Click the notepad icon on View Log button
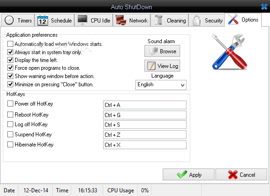The image size is (270, 196). pos(151,66)
